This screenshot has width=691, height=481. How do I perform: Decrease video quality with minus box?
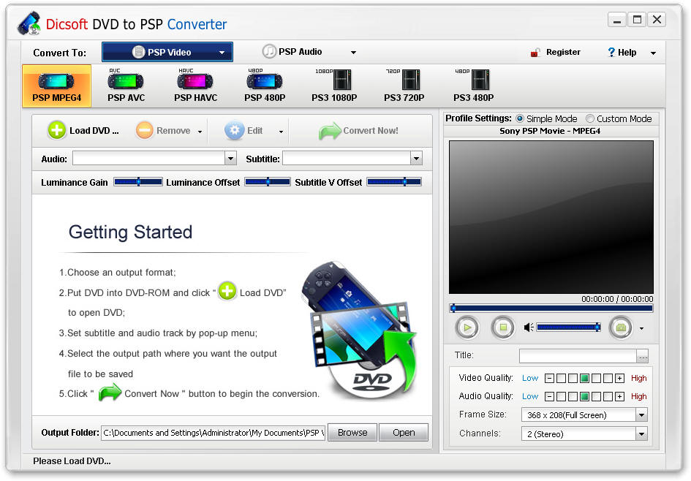pos(549,378)
